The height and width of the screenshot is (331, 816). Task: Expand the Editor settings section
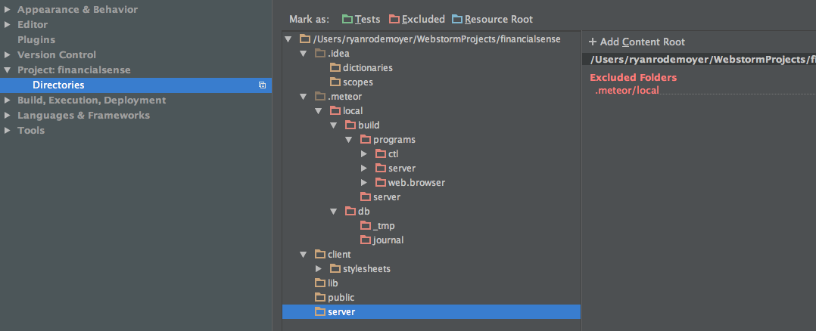click(8, 24)
